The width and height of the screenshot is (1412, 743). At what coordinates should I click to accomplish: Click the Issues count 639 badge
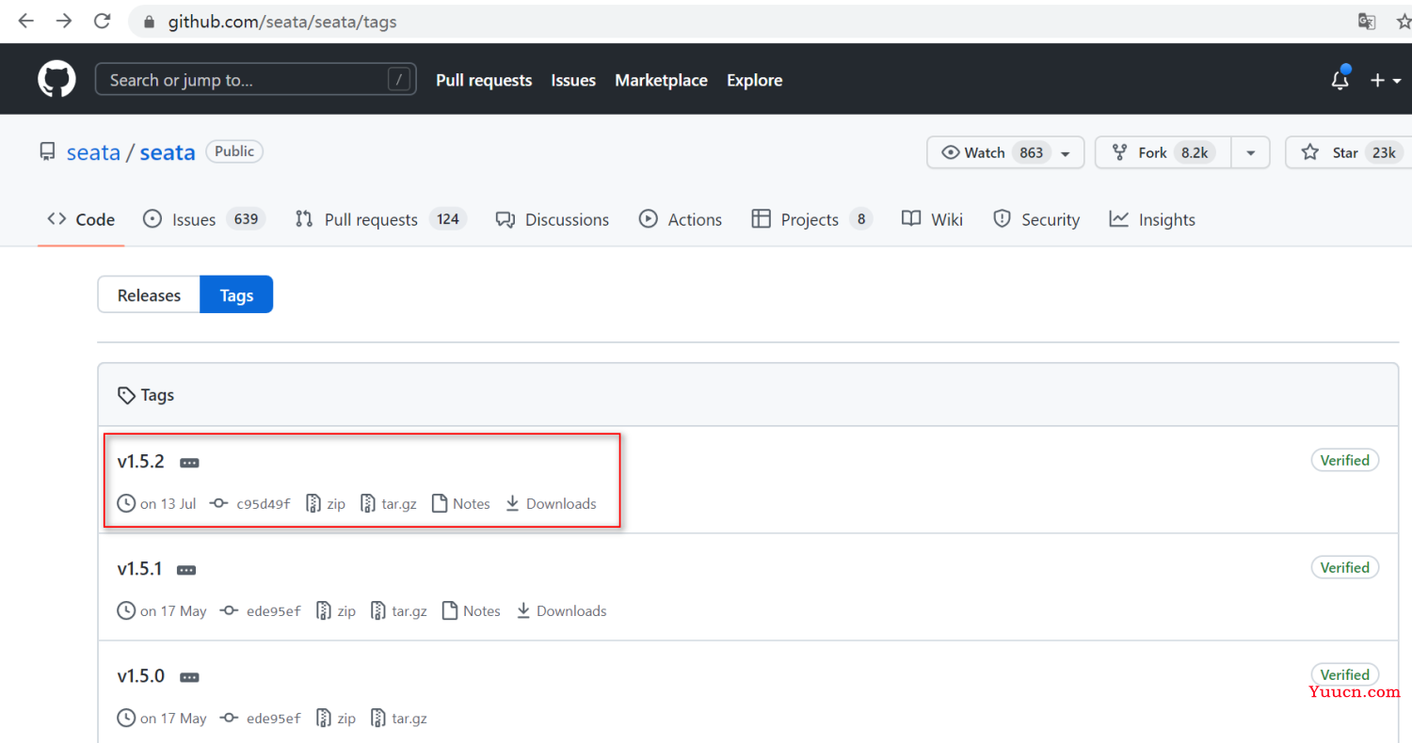point(246,219)
